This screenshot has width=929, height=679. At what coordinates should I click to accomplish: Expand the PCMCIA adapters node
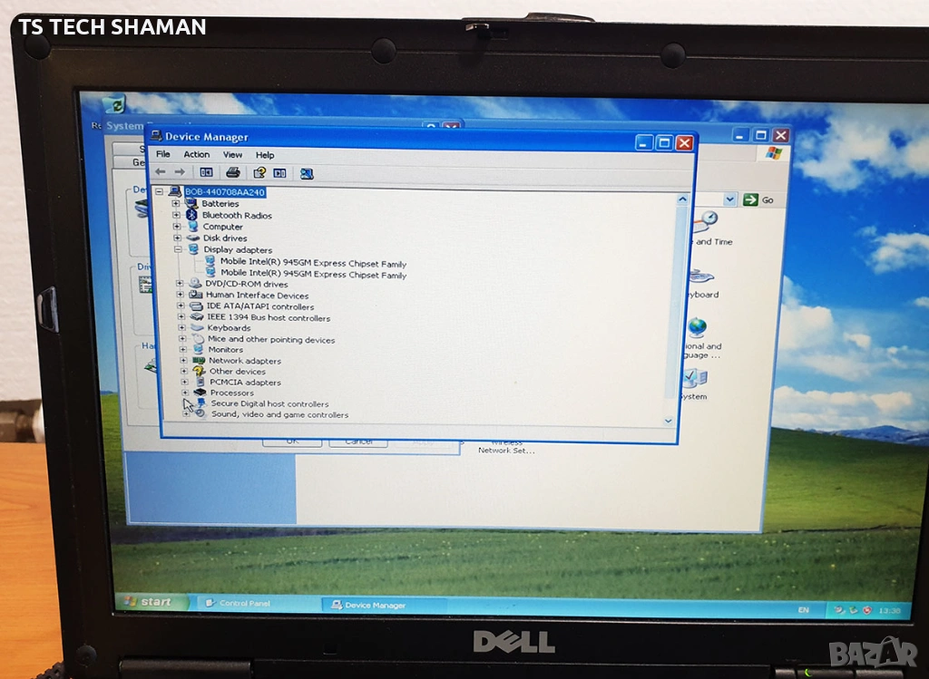click(184, 382)
